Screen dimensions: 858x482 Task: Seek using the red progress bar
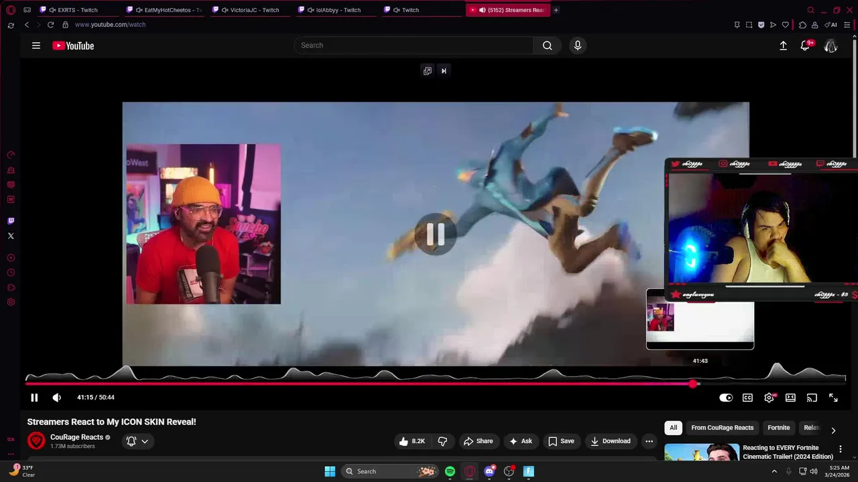coord(436,384)
